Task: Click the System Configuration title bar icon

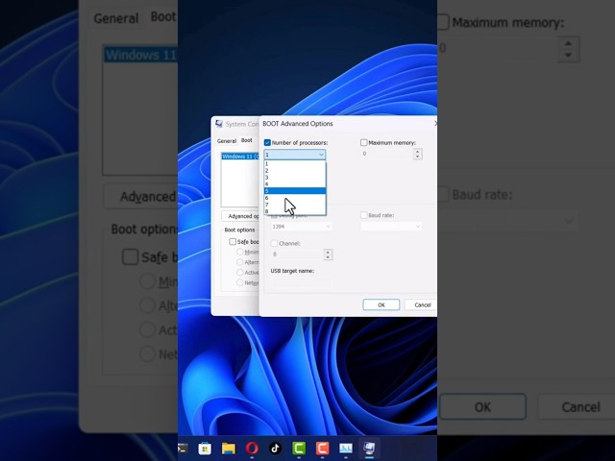Action: click(219, 124)
